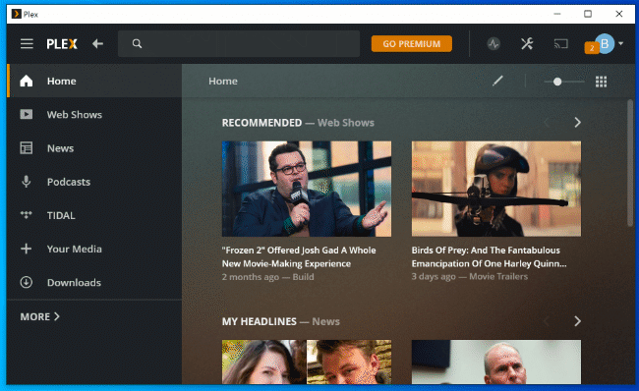Open the Activity pulse icon
Image resolution: width=639 pixels, height=391 pixels.
[494, 43]
